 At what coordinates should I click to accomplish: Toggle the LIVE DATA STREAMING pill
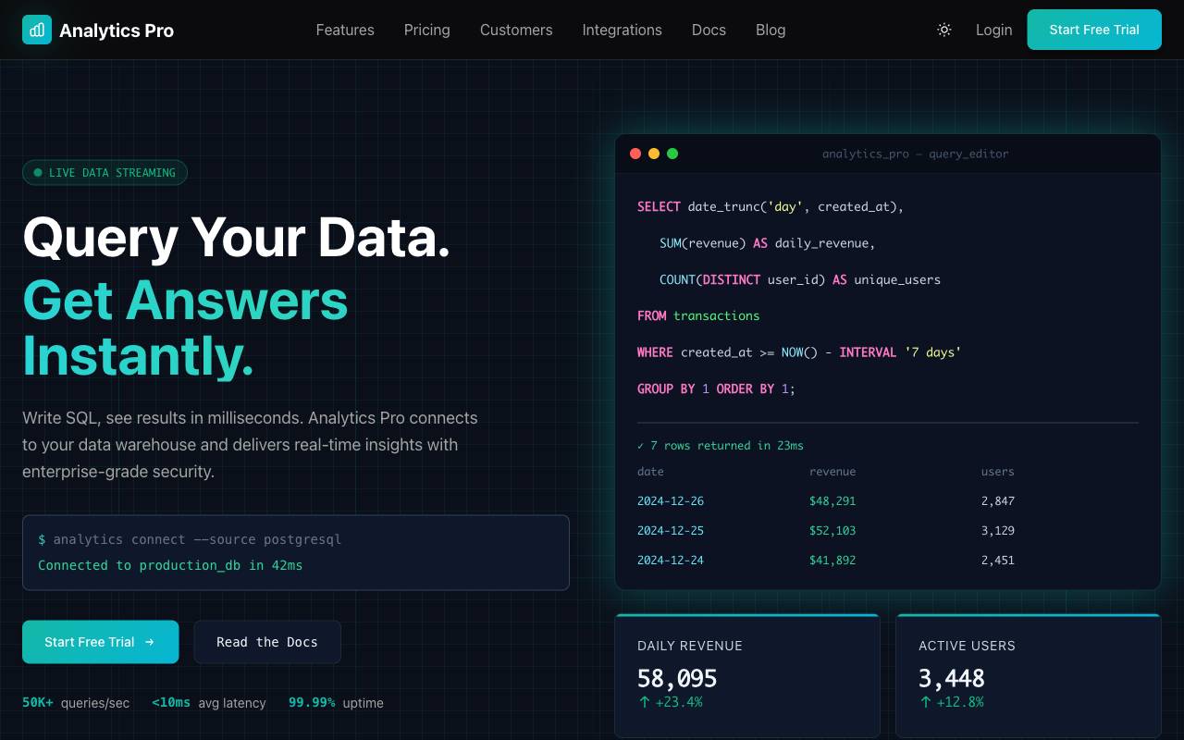click(105, 172)
